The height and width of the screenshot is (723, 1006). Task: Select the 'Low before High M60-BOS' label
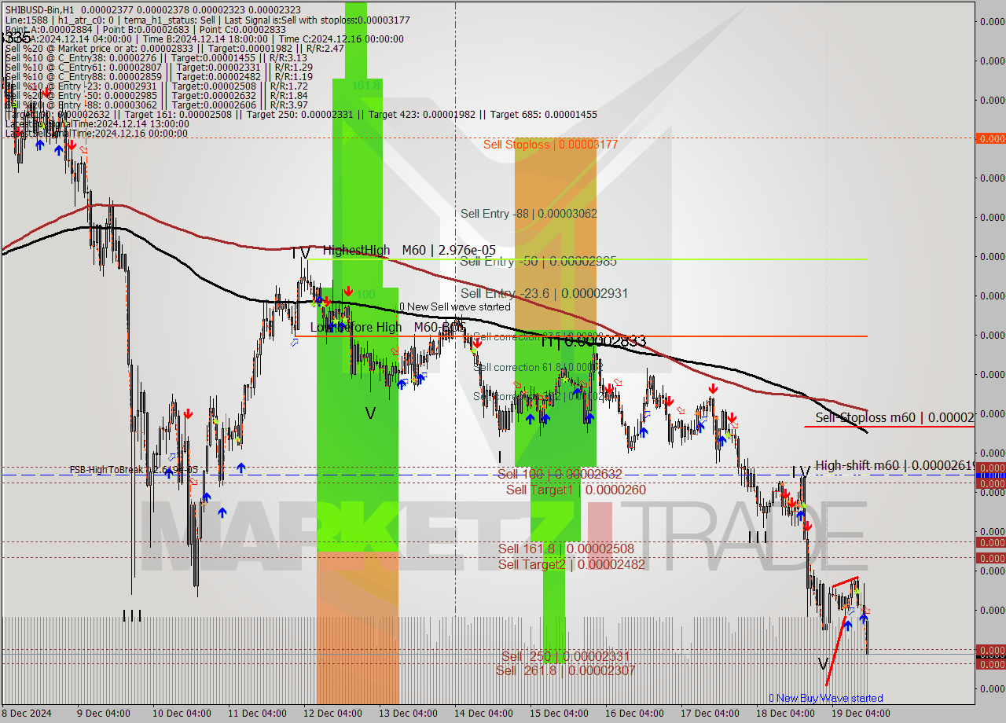coord(387,327)
